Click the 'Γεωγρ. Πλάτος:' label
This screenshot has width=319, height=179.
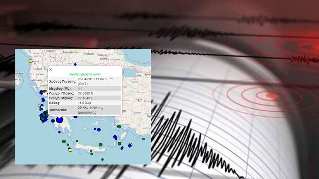61,93
